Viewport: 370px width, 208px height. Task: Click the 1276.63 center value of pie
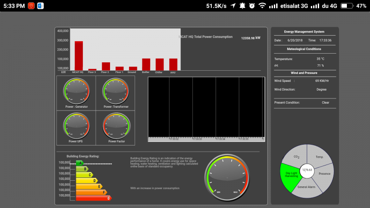(307, 171)
